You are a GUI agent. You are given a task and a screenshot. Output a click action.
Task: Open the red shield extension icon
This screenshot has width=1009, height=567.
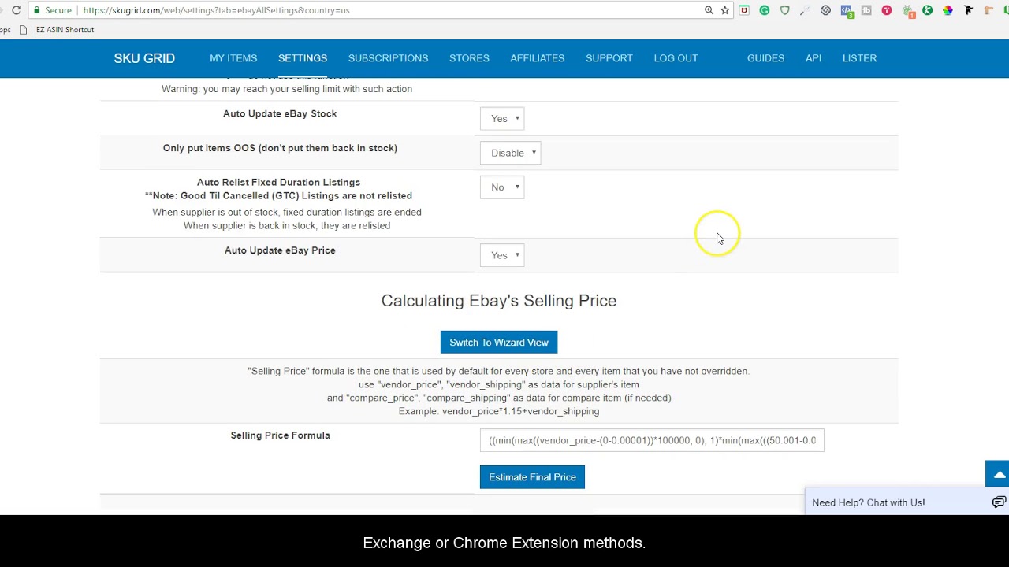[744, 10]
